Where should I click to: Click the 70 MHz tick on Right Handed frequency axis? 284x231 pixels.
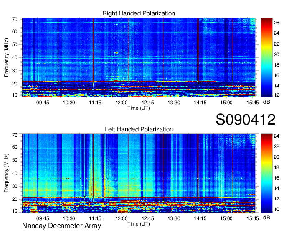click(15, 19)
